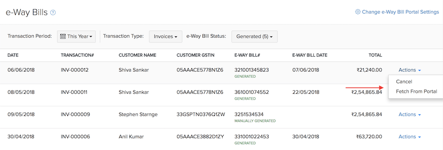Expand Actions dropdown for INV-000006
The width and height of the screenshot is (443, 150).
[x=410, y=137]
